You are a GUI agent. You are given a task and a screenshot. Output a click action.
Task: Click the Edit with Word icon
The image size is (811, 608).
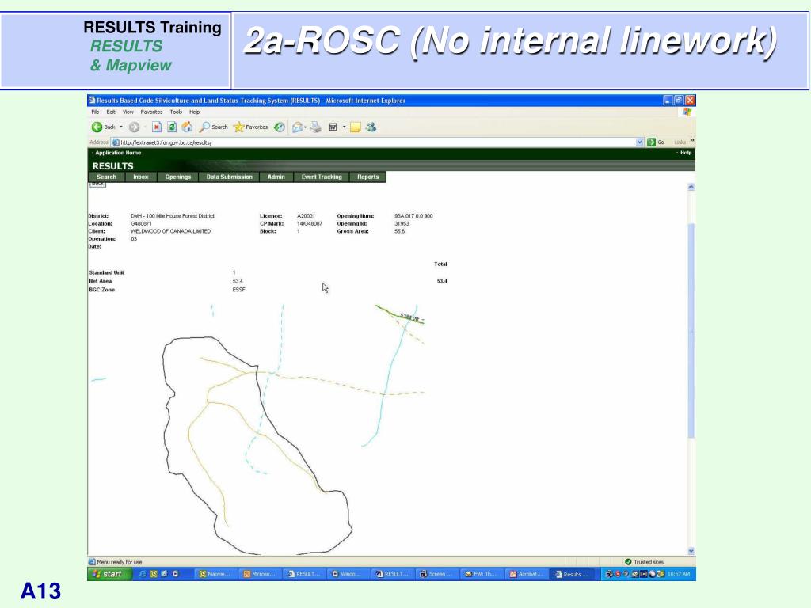click(333, 127)
